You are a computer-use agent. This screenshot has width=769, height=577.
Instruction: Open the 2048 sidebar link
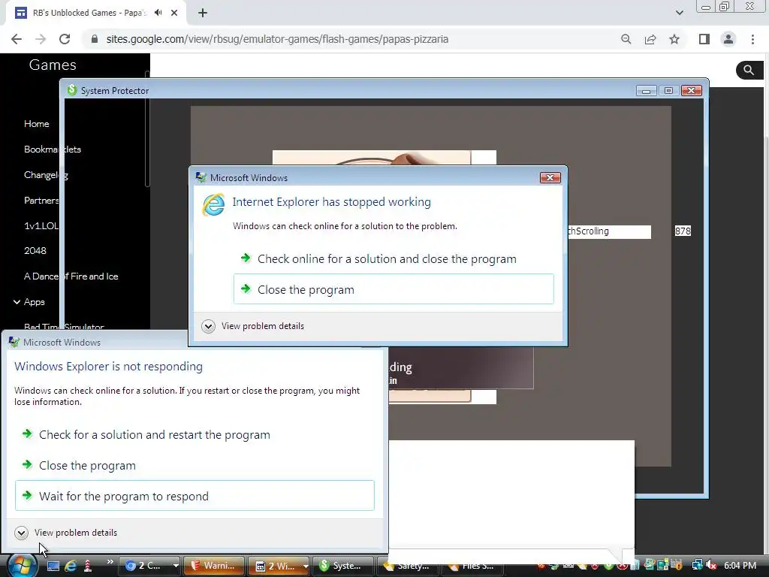pyautogui.click(x=35, y=251)
